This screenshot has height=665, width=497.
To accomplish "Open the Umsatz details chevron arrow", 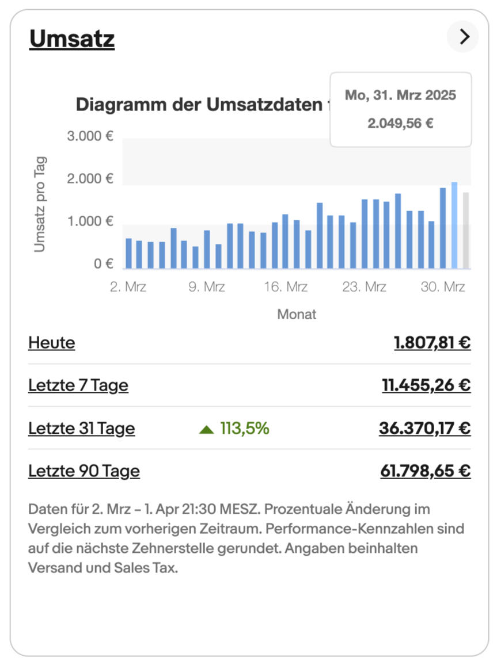I will coord(463,37).
